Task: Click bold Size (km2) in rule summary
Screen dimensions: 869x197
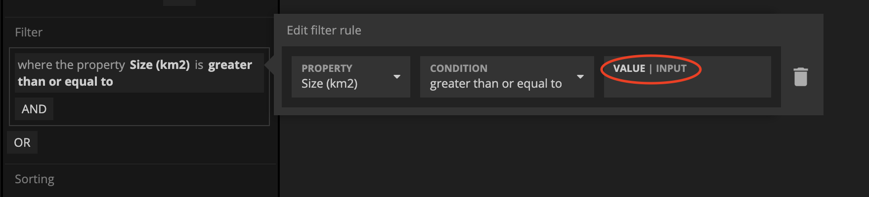Action: [160, 65]
